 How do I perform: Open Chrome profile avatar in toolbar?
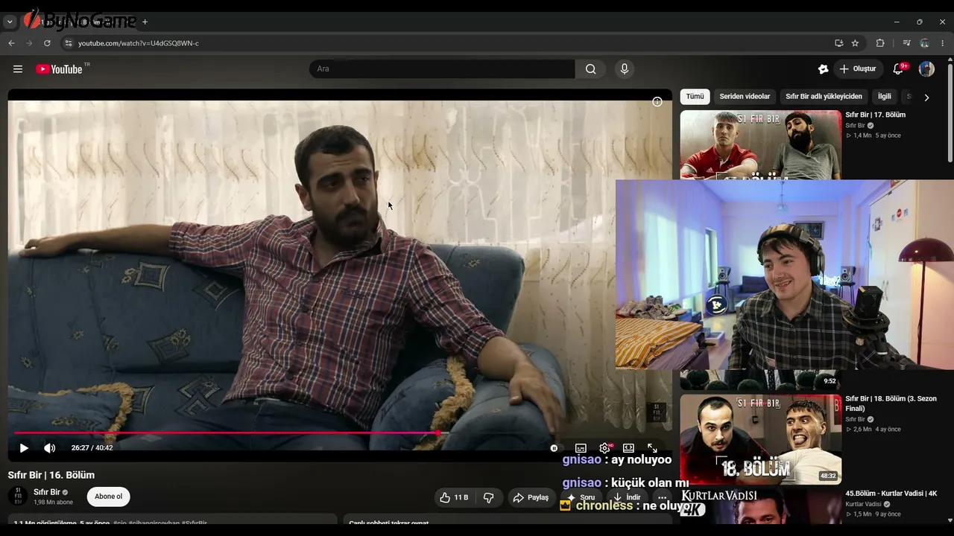(924, 43)
